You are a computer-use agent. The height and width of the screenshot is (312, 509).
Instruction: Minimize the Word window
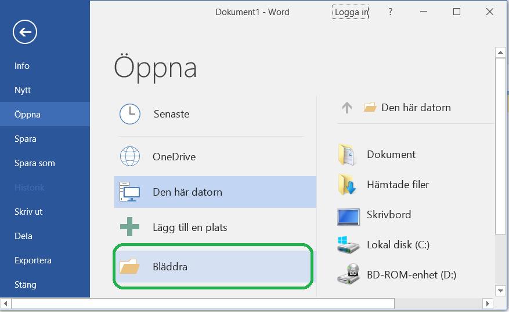[424, 12]
